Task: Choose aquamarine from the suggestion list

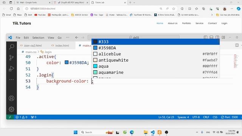Action: (x=155, y=72)
